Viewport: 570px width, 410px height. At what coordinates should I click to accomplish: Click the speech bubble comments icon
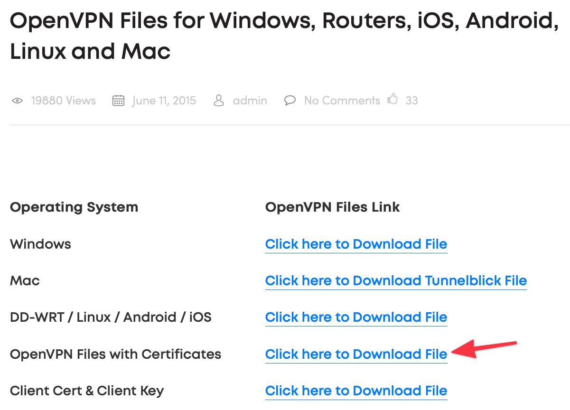point(290,101)
